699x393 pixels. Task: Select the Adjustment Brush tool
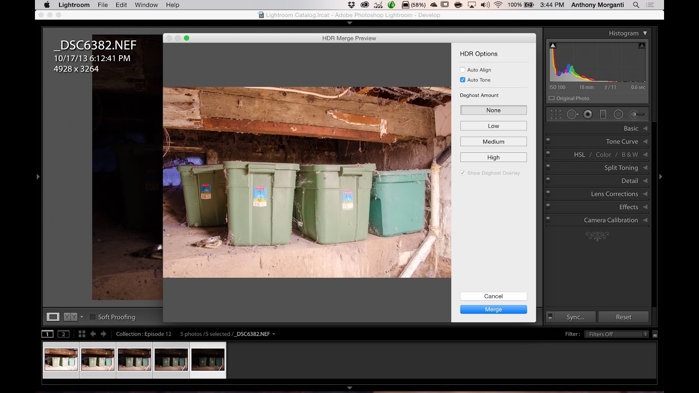[637, 114]
